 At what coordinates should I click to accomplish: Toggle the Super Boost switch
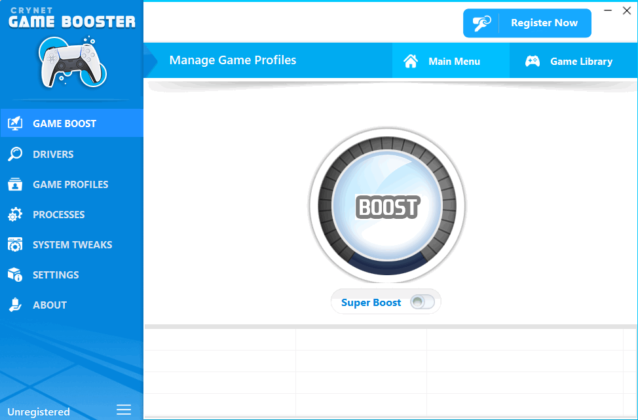422,302
